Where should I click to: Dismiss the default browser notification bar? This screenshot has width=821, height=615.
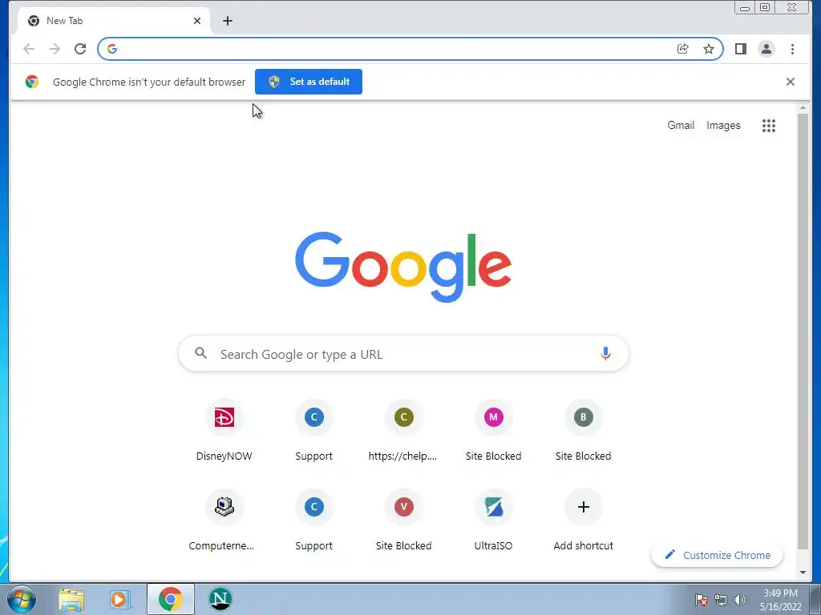point(791,82)
